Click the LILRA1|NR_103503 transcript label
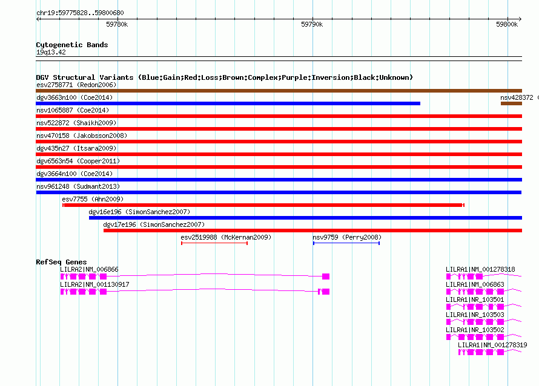The height and width of the screenshot is (386, 539). coord(475,315)
